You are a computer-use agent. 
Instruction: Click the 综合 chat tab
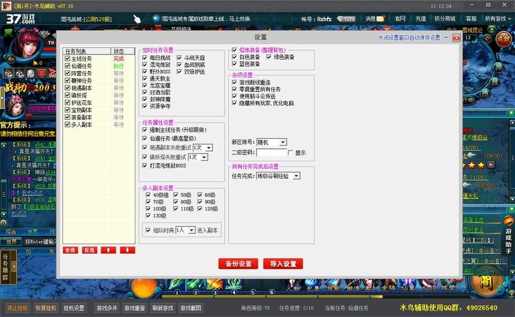pos(11,231)
